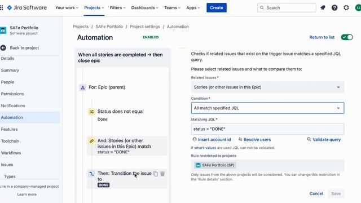Viewport: 361px width, 203px height.
Task: Click the ENABLED status badge
Action: [x=151, y=37]
